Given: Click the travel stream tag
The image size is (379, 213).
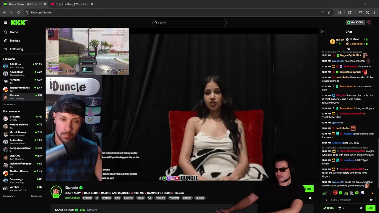Looking at the screenshot, I should (141, 198).
